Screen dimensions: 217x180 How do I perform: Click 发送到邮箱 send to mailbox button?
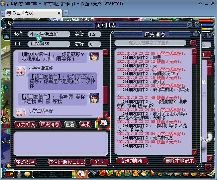pos(132,161)
